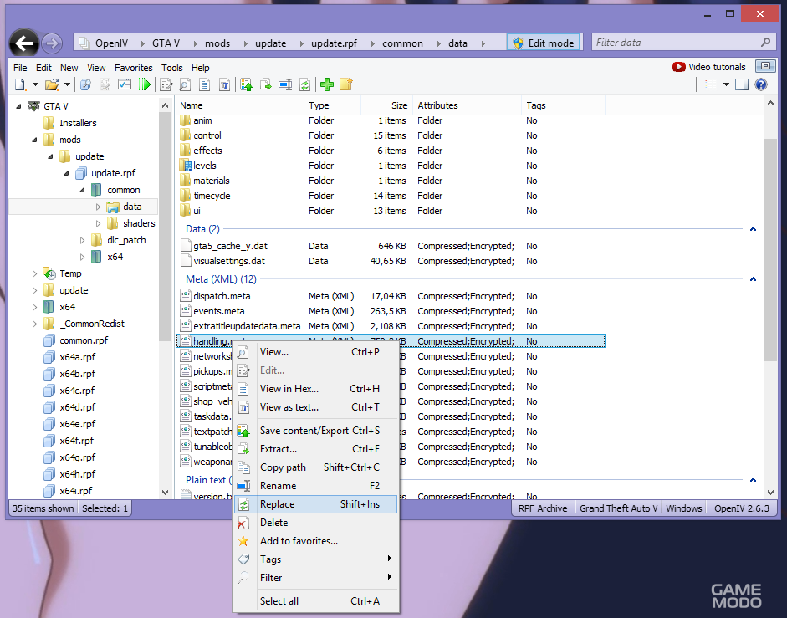Choose Replace in the context menu
787x618 pixels.
tap(315, 504)
